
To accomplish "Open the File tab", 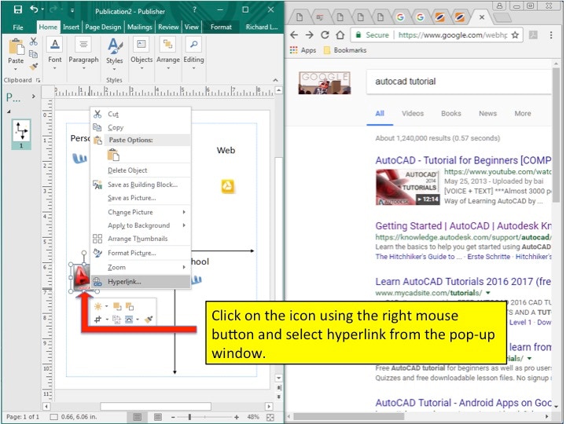I will coord(17,27).
